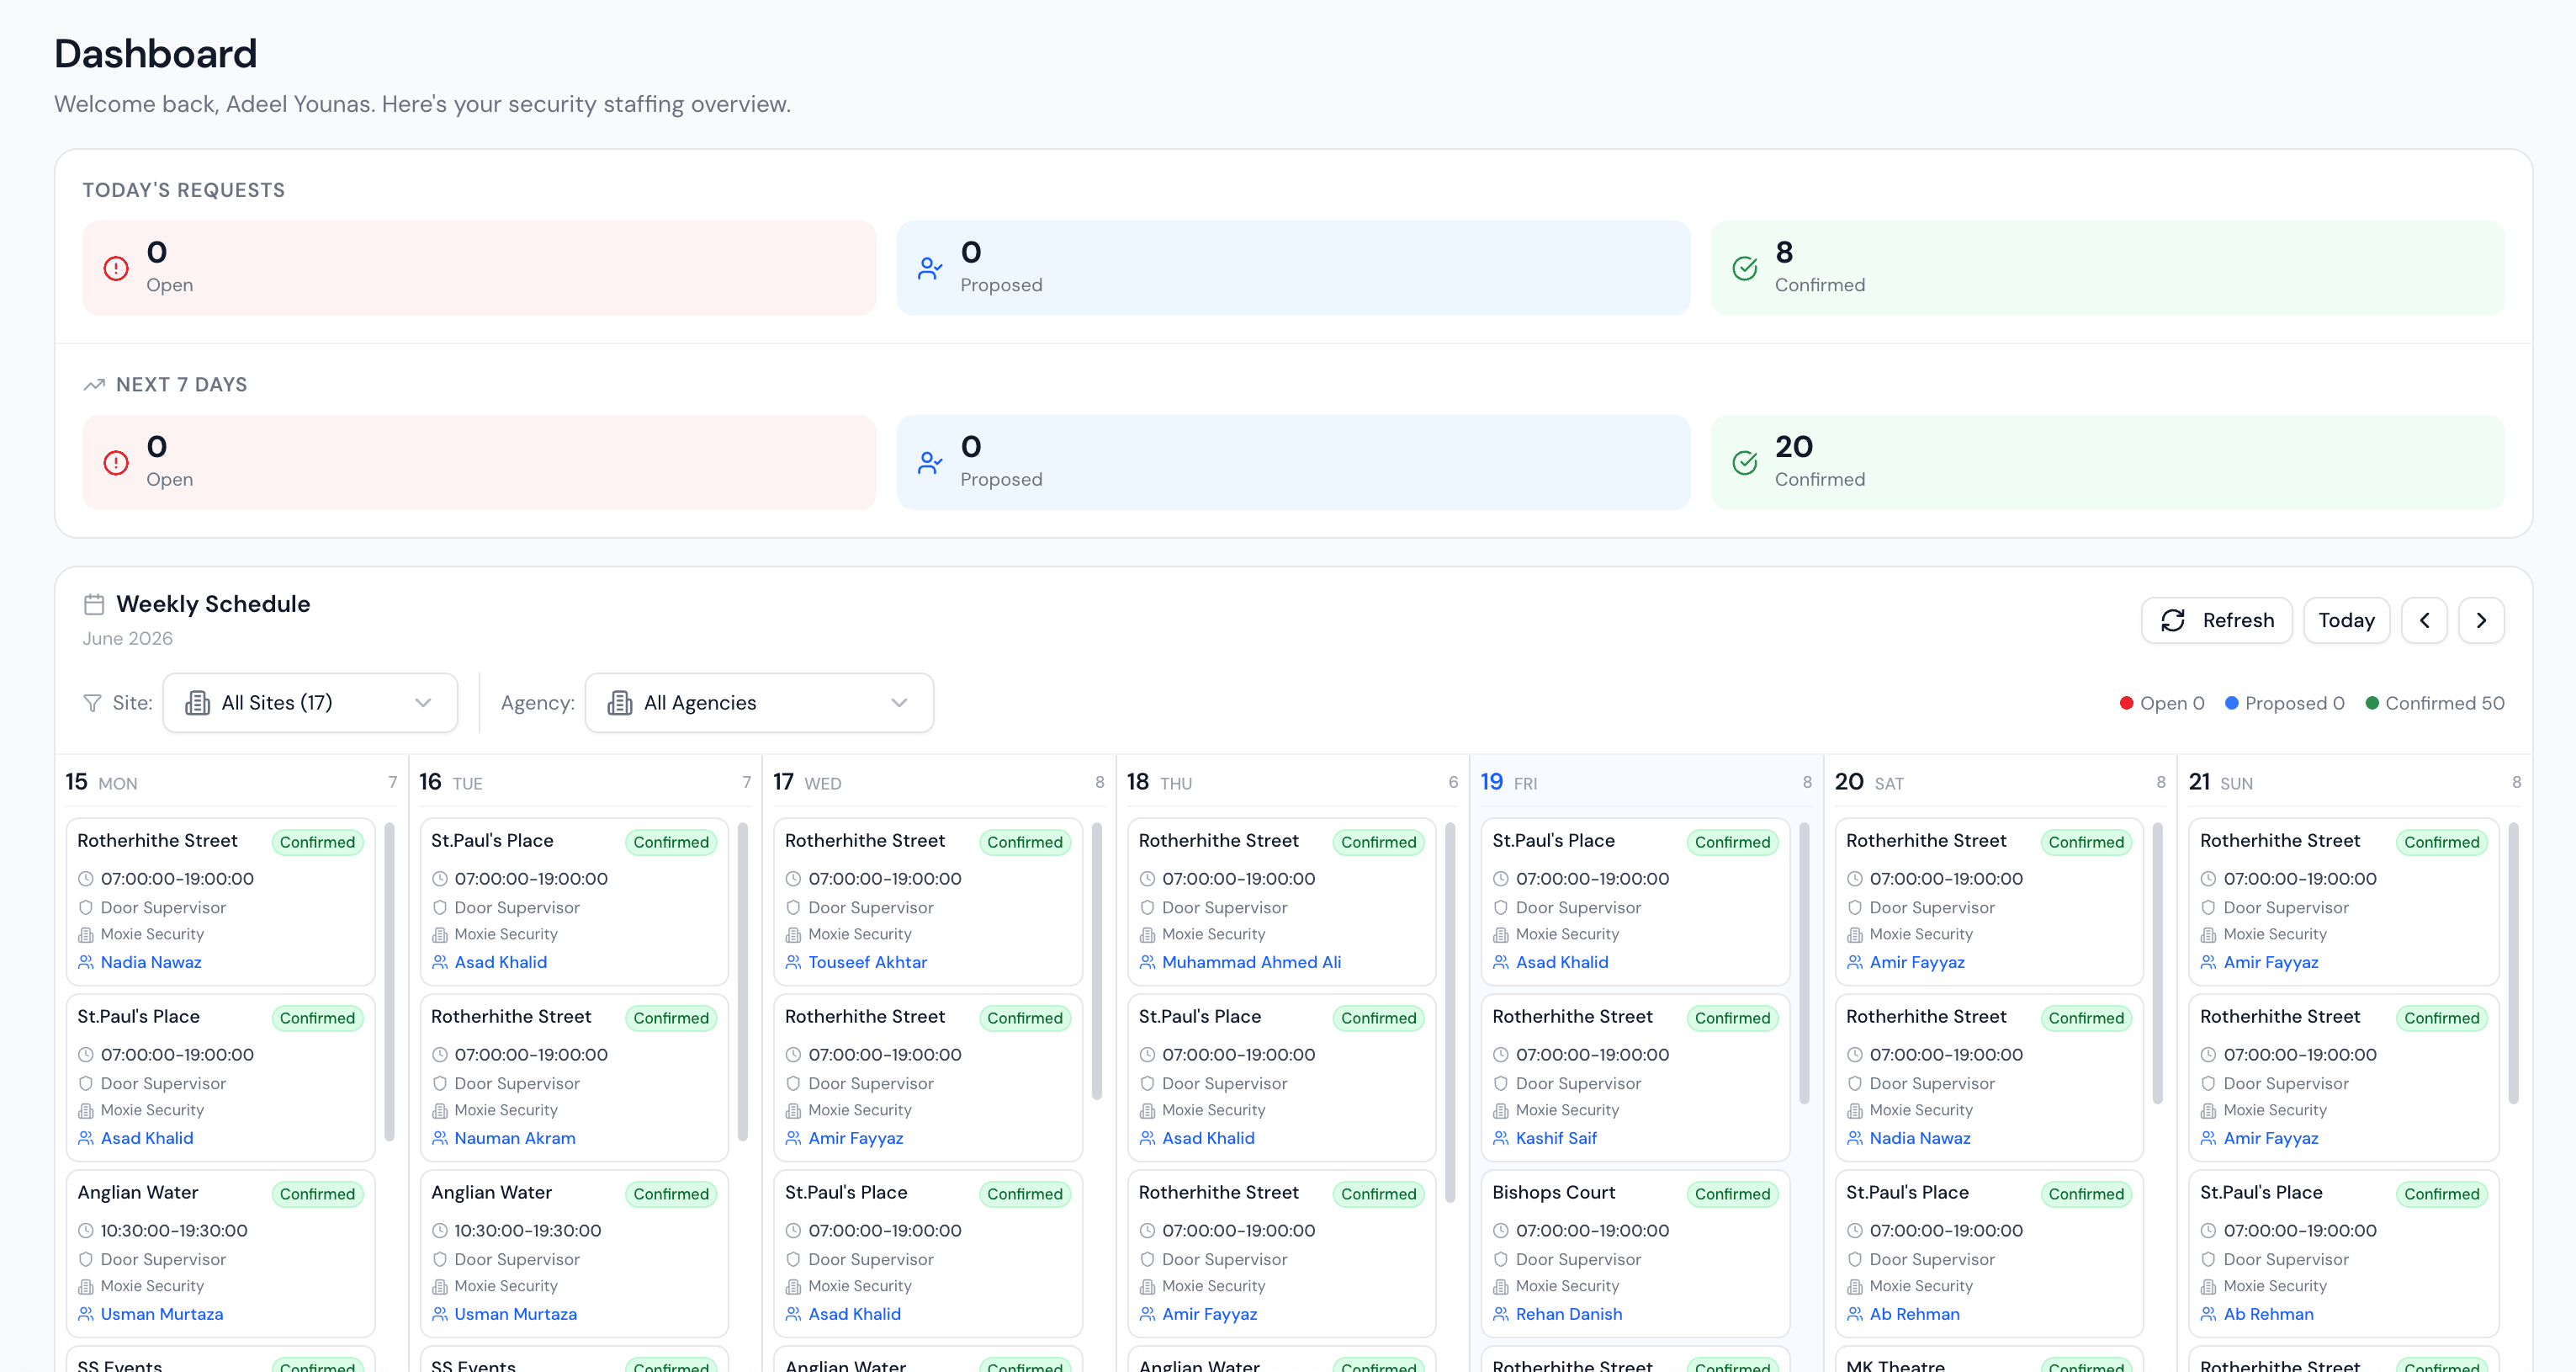Click the red Open legend dot
The image size is (2576, 1372).
coord(2126,704)
